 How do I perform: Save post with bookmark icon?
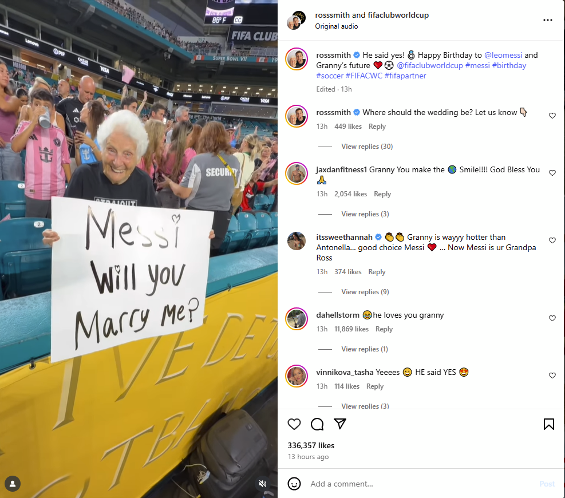(549, 424)
